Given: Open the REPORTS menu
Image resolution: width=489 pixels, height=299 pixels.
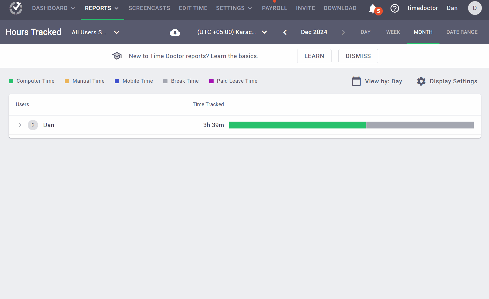Looking at the screenshot, I should pyautogui.click(x=102, y=8).
